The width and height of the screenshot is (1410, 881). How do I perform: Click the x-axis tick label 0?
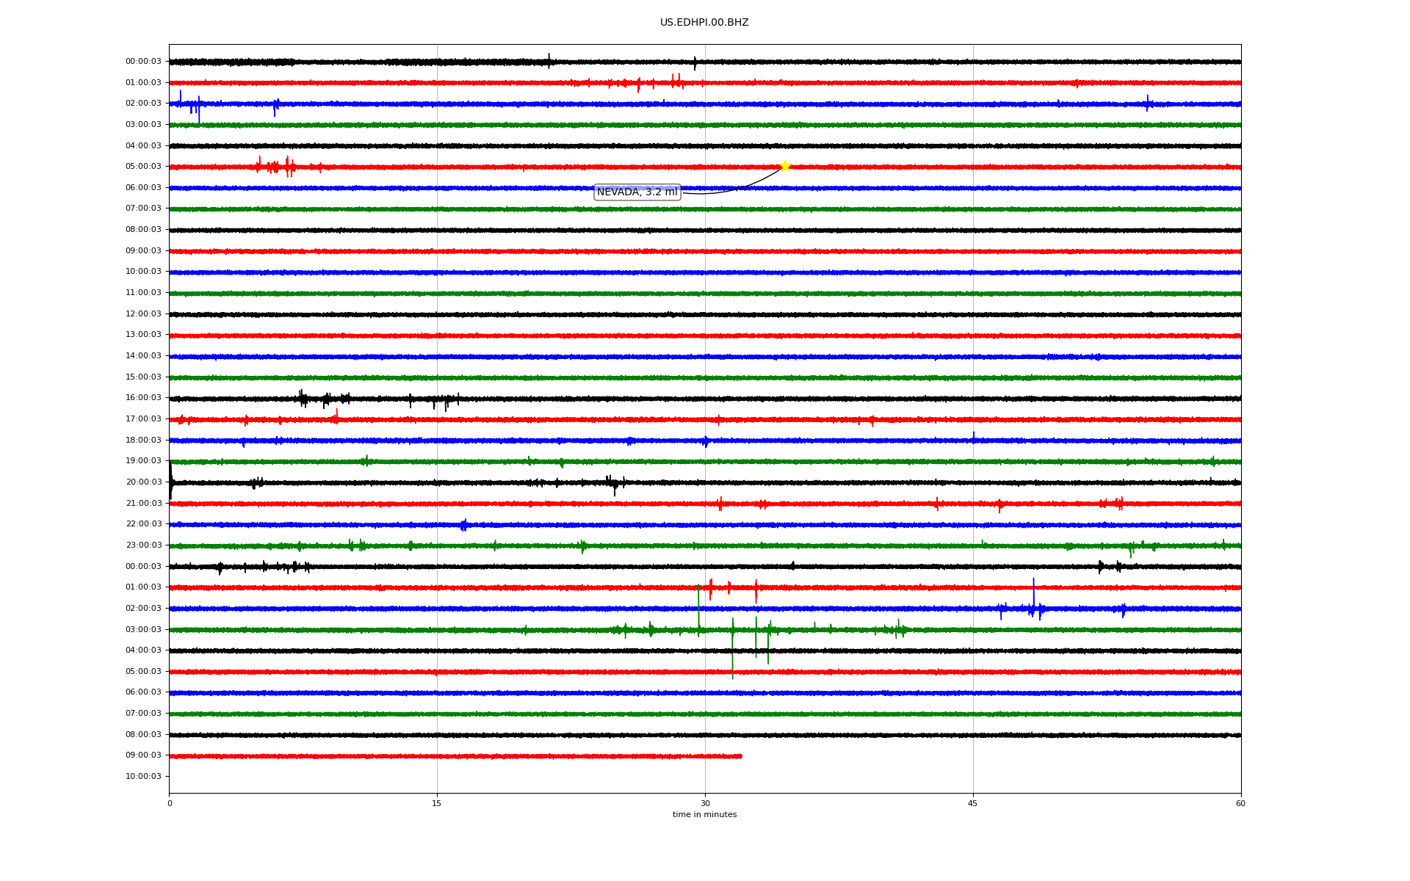point(170,803)
